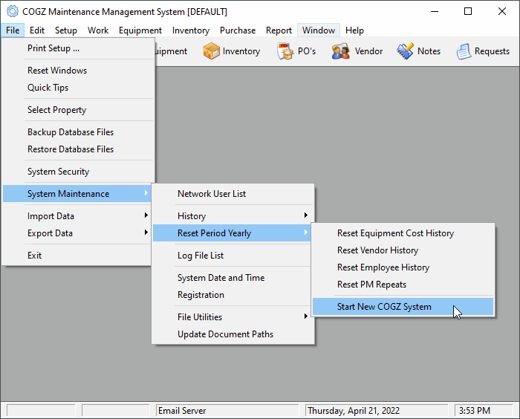Open the Notes pencil icon
The height and width of the screenshot is (419, 520).
[x=406, y=51]
